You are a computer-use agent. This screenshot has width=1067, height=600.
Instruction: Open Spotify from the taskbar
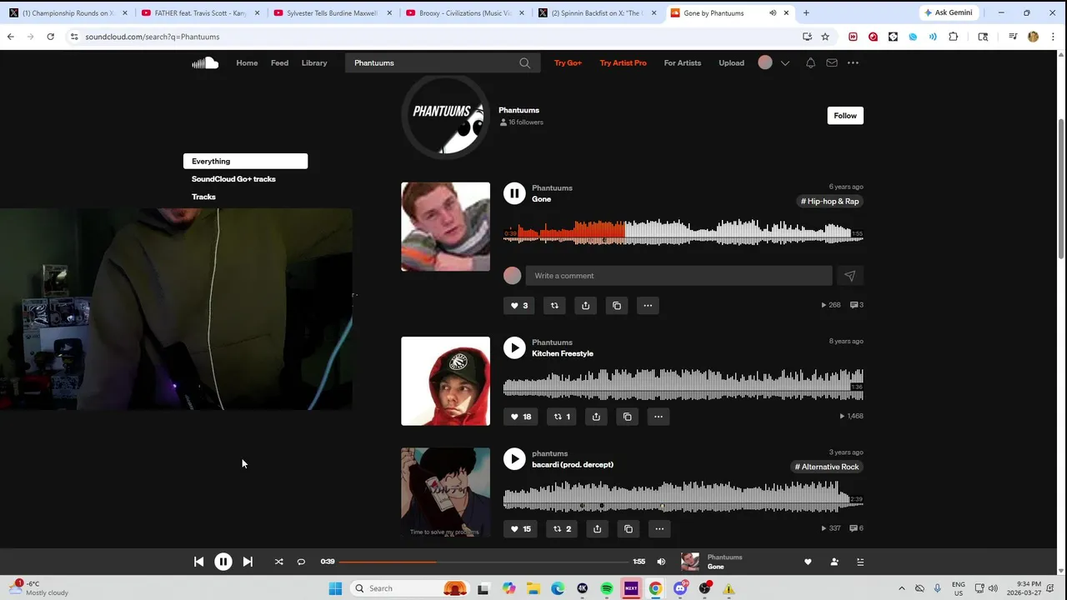[607, 588]
